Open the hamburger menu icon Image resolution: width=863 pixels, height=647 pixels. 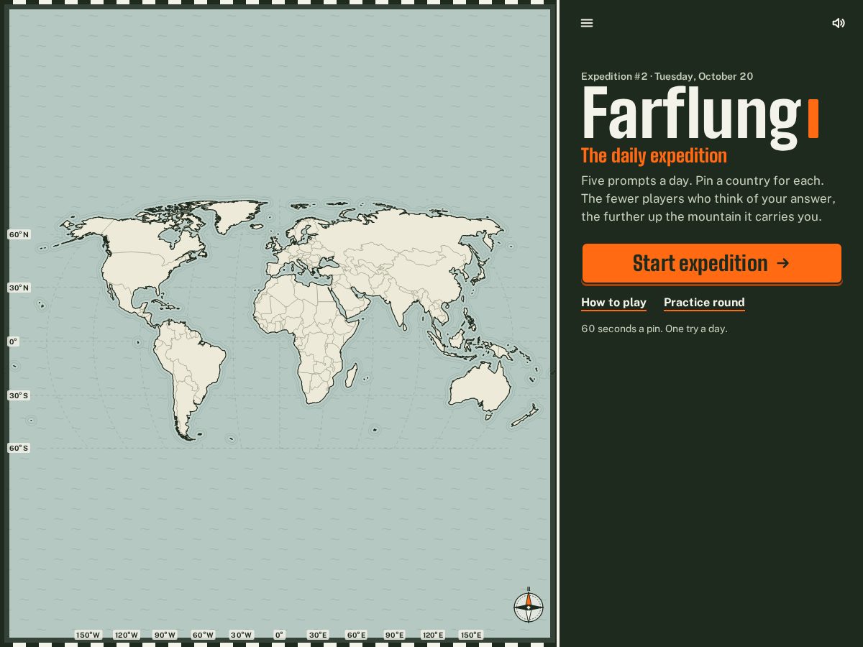coord(587,23)
